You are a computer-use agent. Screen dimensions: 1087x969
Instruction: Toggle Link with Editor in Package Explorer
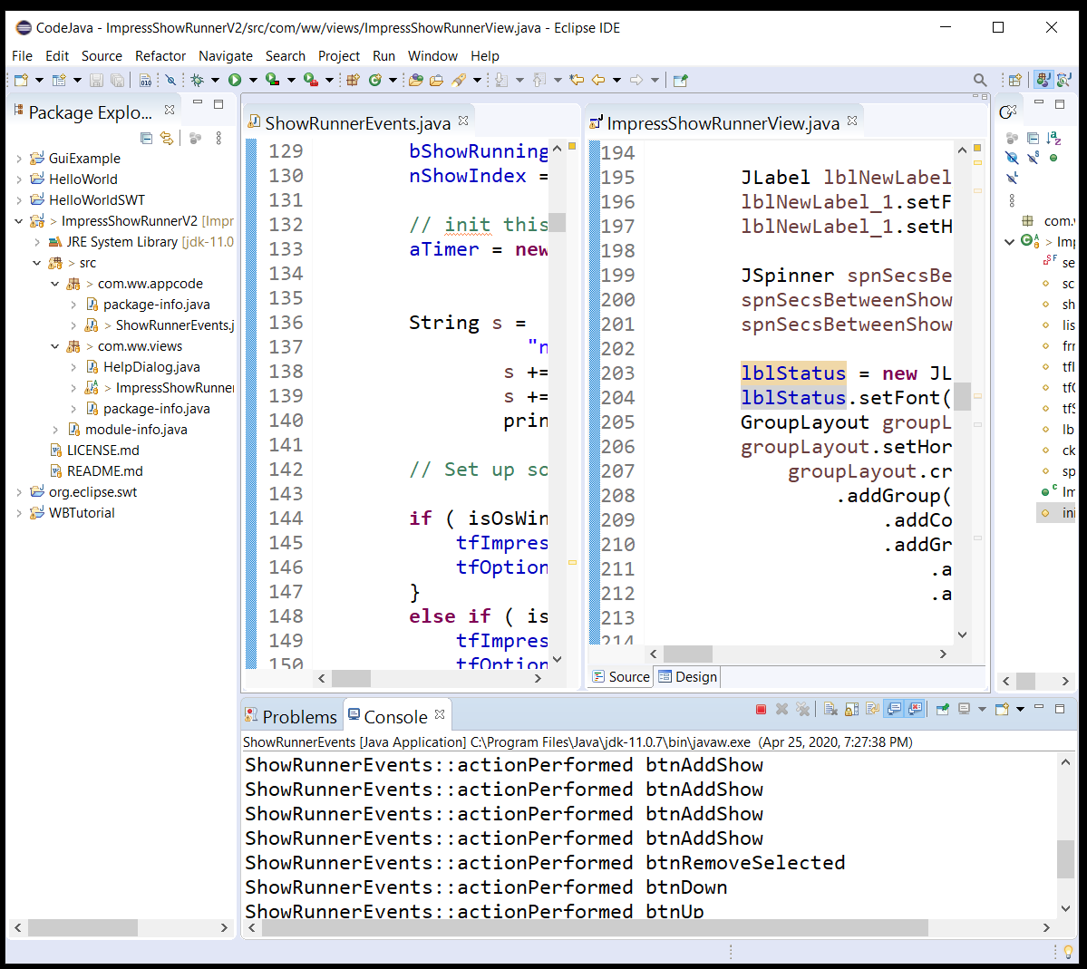click(167, 138)
